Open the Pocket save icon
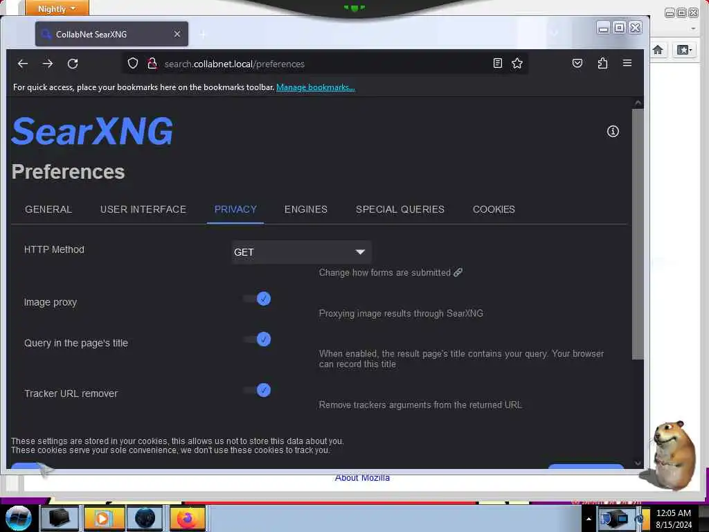709x532 pixels. tap(577, 63)
